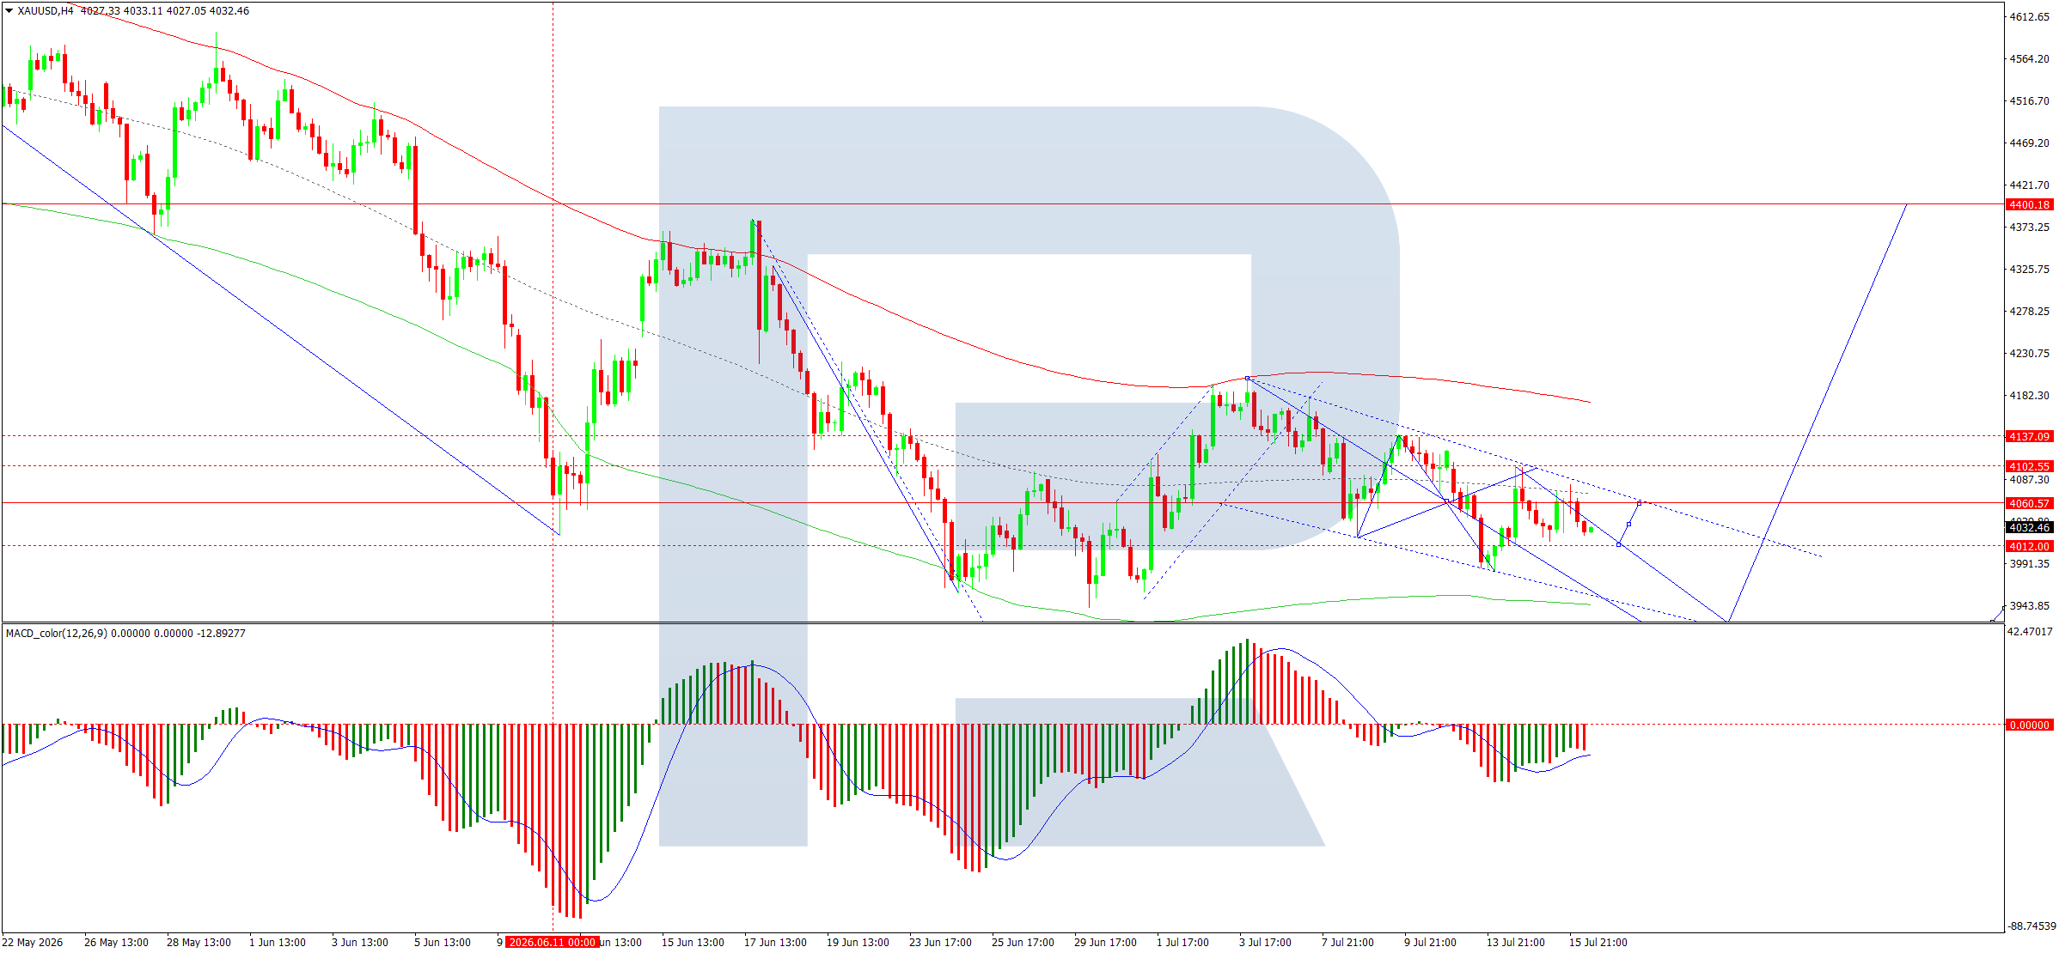Click the MACD_color(12,26,9) indicator label
Viewport: 2059px width, 953px height.
[x=57, y=634]
